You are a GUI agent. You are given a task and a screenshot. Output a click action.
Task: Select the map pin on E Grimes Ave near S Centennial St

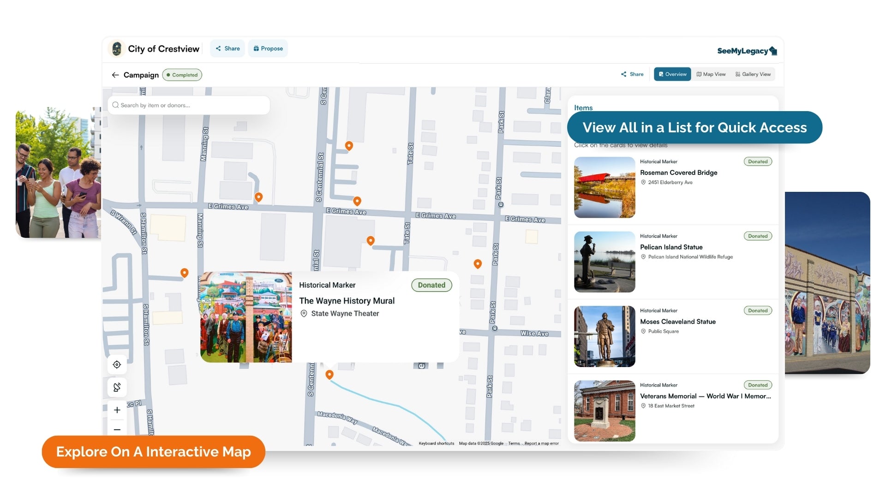(357, 201)
